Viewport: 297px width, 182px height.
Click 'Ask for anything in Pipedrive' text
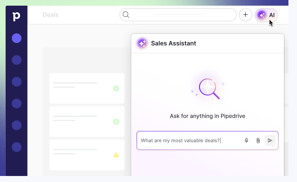point(207,116)
